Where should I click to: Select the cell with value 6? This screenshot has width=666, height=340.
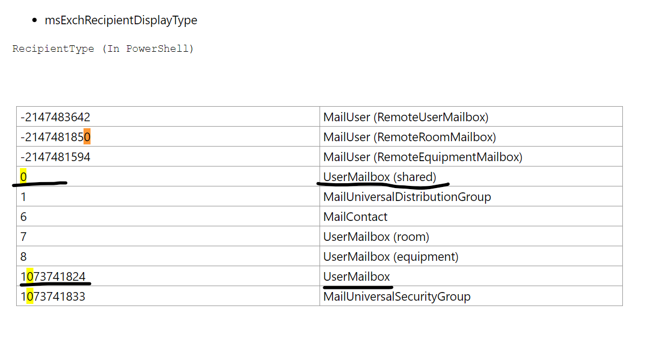click(x=168, y=217)
